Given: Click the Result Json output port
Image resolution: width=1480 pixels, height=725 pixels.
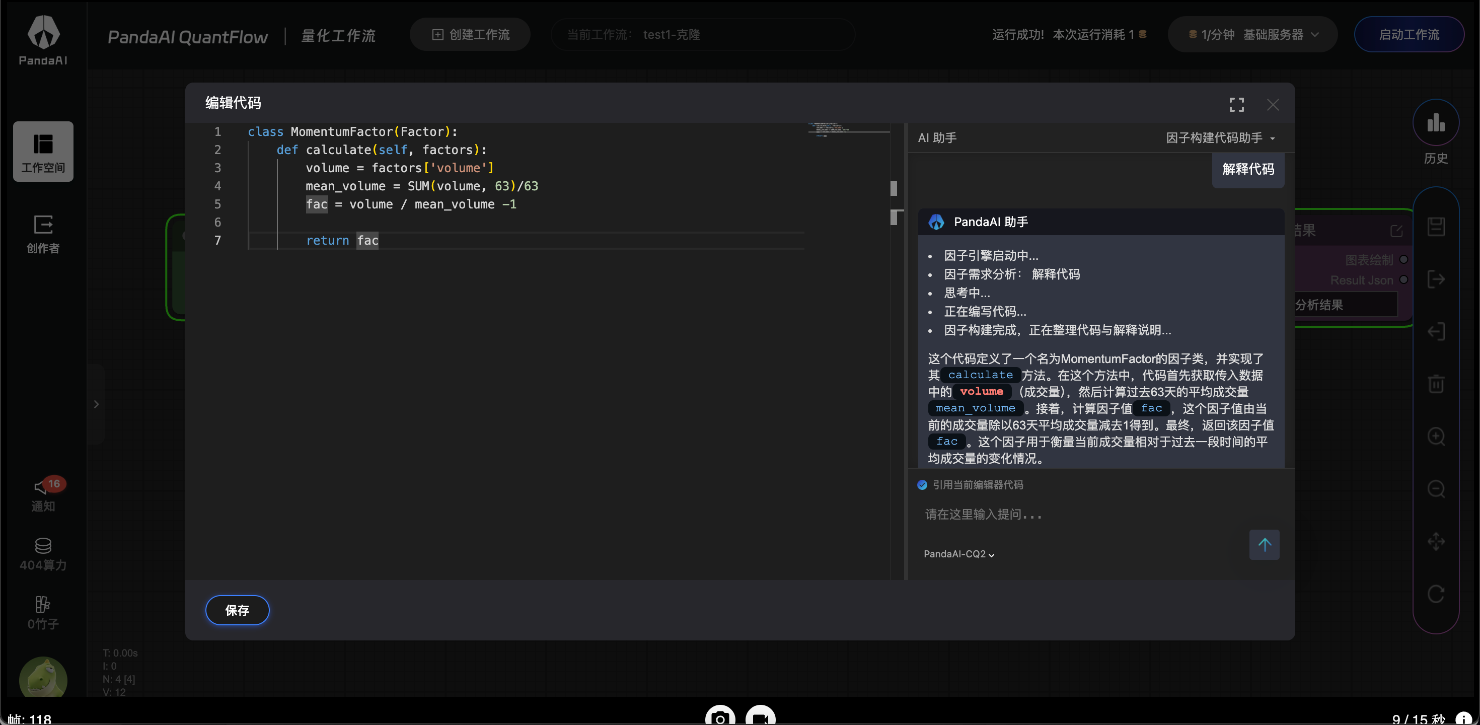Looking at the screenshot, I should pos(1403,280).
